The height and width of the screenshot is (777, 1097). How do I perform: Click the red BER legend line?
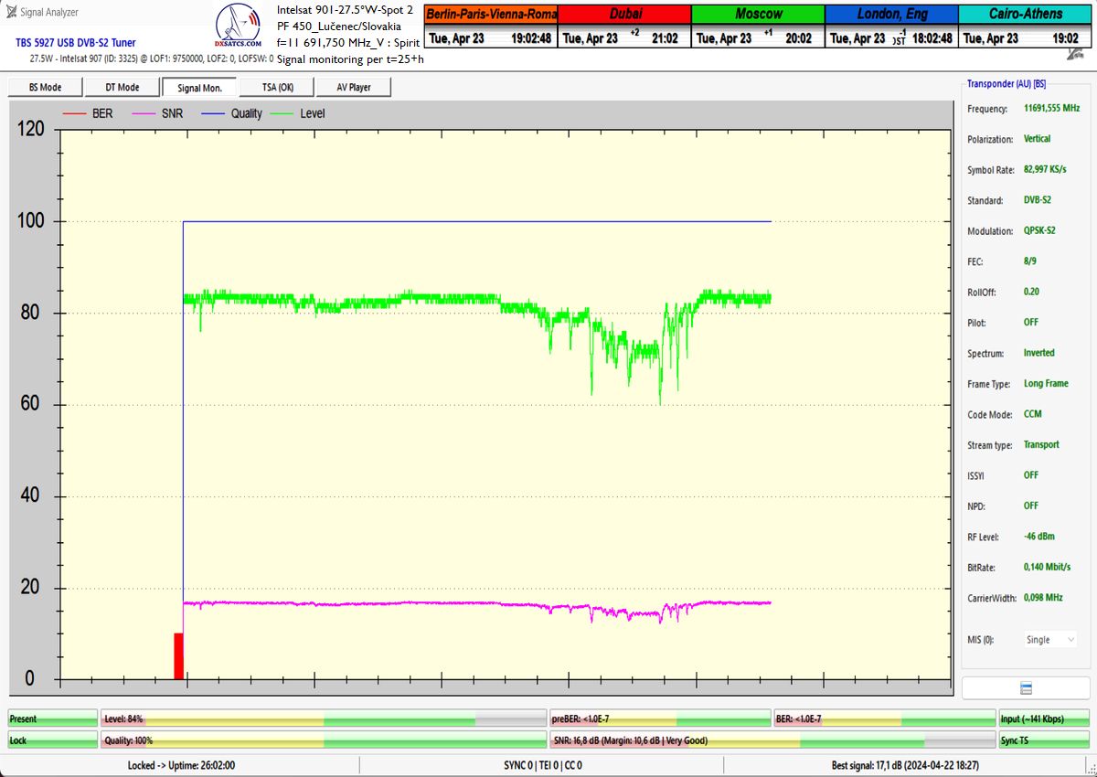tap(73, 113)
